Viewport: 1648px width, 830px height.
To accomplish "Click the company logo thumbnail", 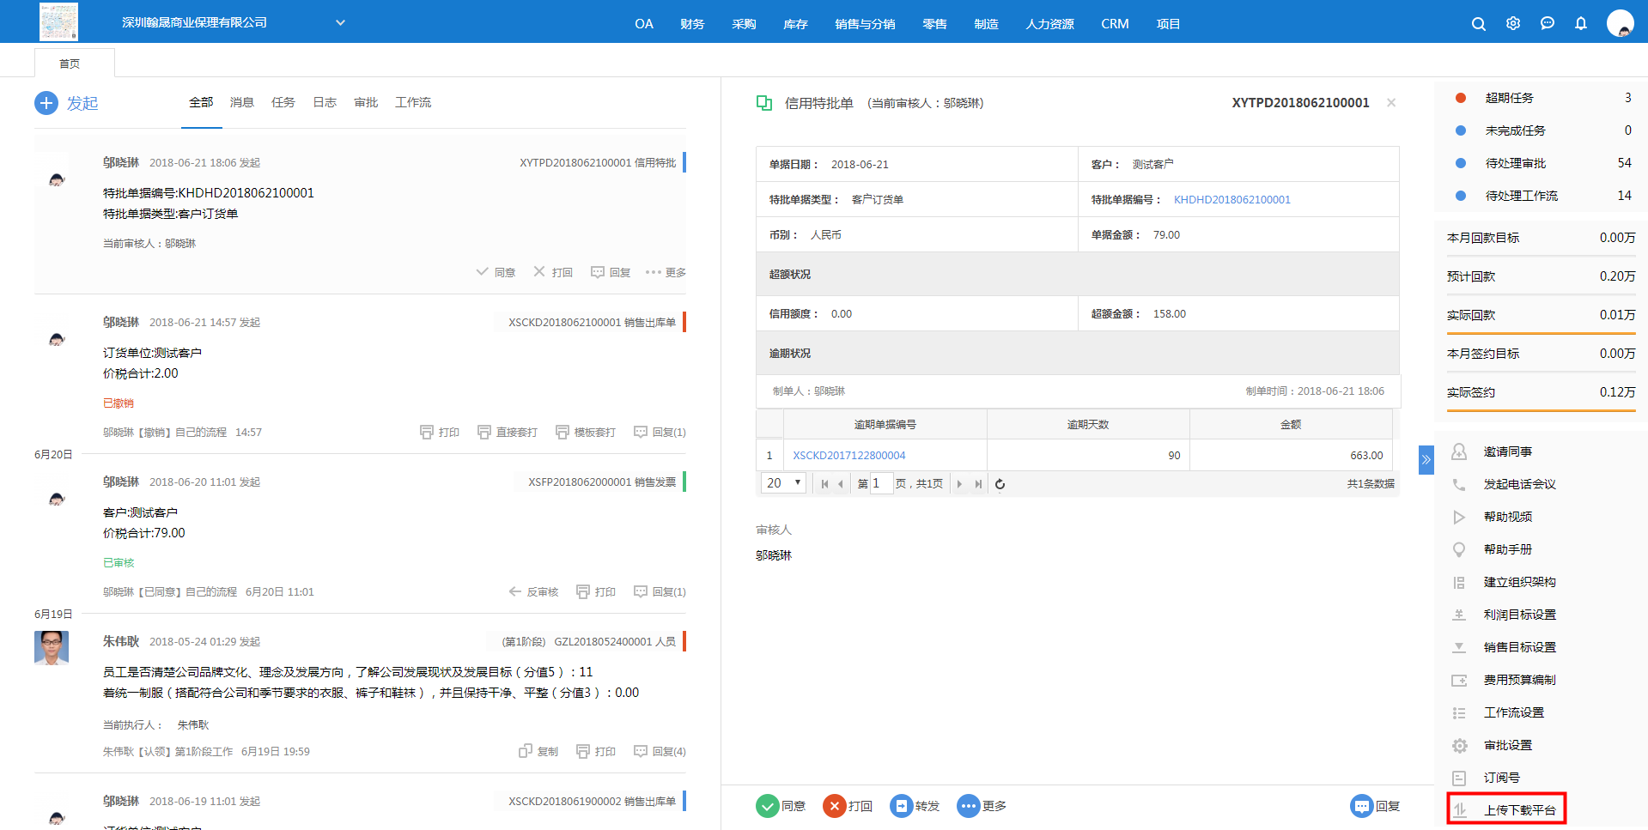I will (58, 21).
